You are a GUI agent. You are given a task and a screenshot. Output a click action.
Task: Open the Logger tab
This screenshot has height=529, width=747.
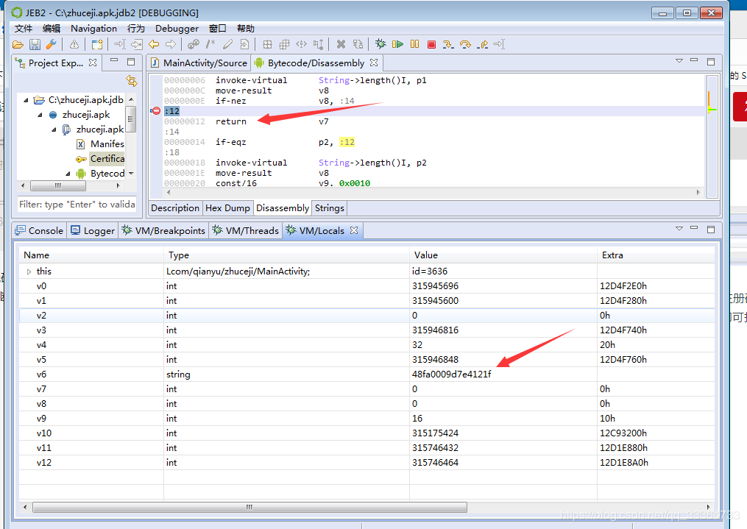(93, 230)
